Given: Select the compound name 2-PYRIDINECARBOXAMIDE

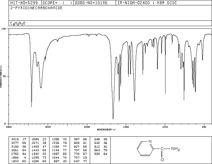Looking at the screenshot, I should point(36,8).
